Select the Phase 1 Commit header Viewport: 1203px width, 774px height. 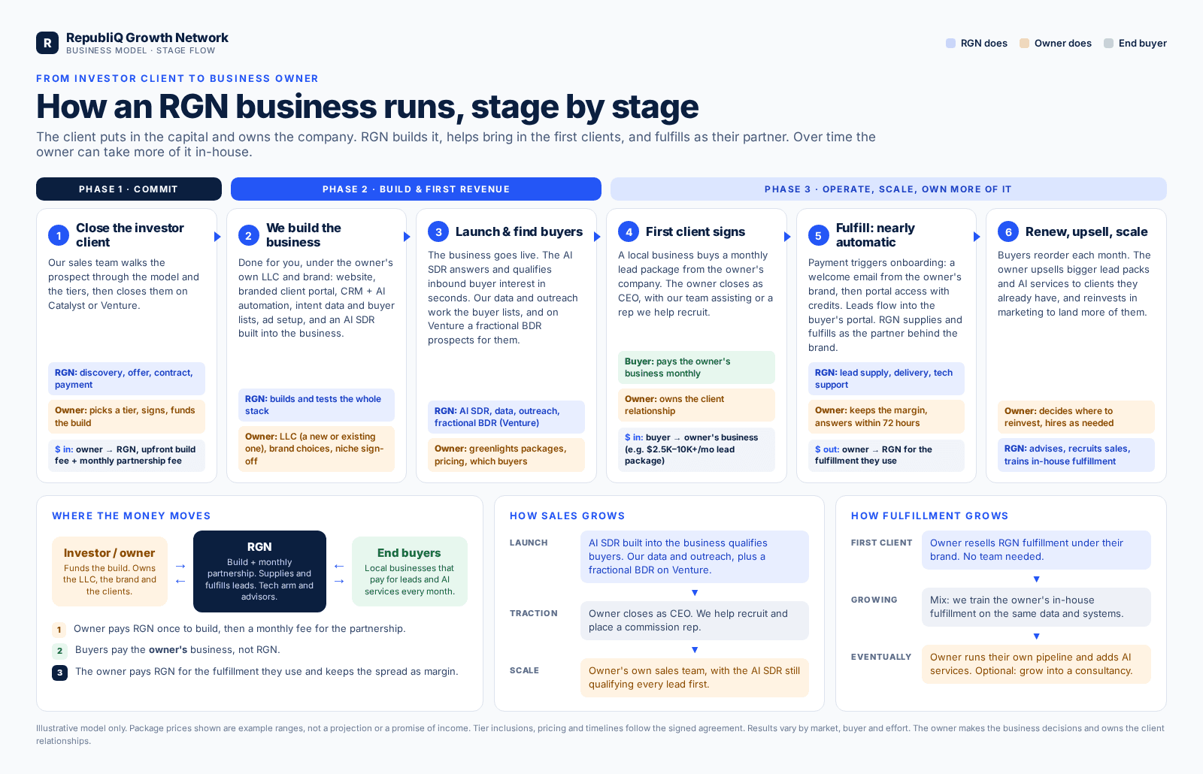click(x=129, y=189)
